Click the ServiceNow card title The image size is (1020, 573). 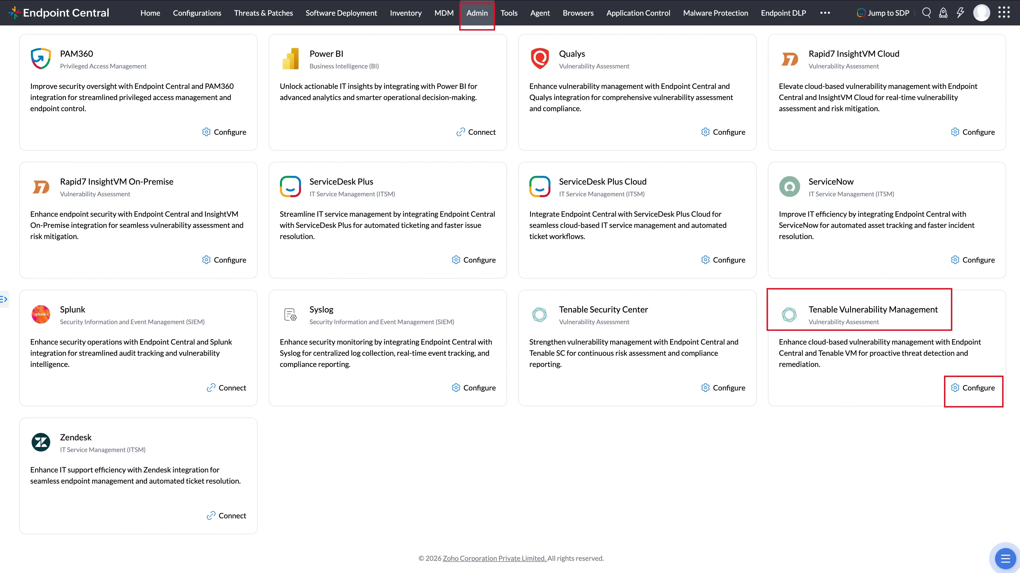tap(831, 182)
